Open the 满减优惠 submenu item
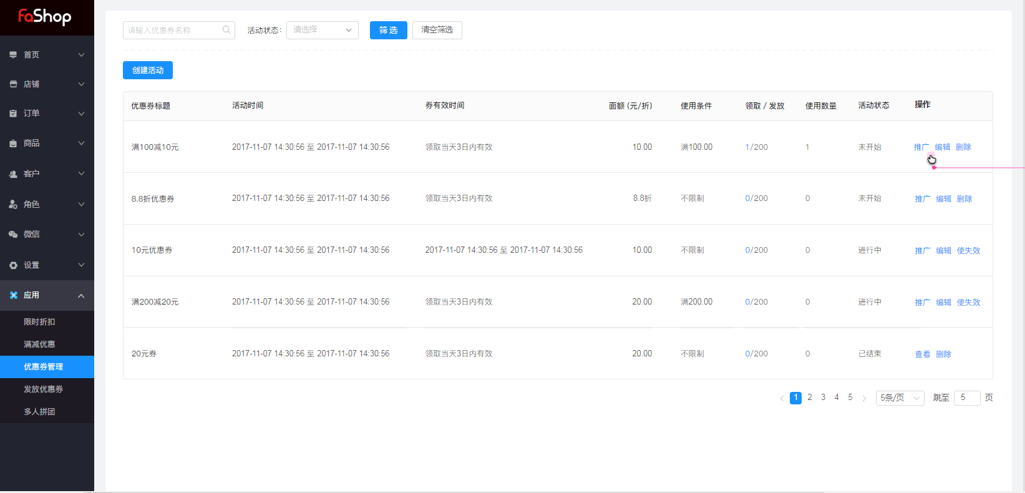Viewport: 1025px width, 493px height. click(x=47, y=344)
